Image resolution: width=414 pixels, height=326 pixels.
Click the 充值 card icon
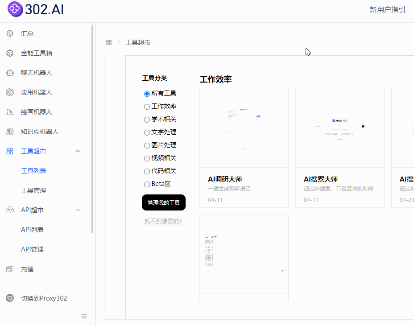(10, 269)
